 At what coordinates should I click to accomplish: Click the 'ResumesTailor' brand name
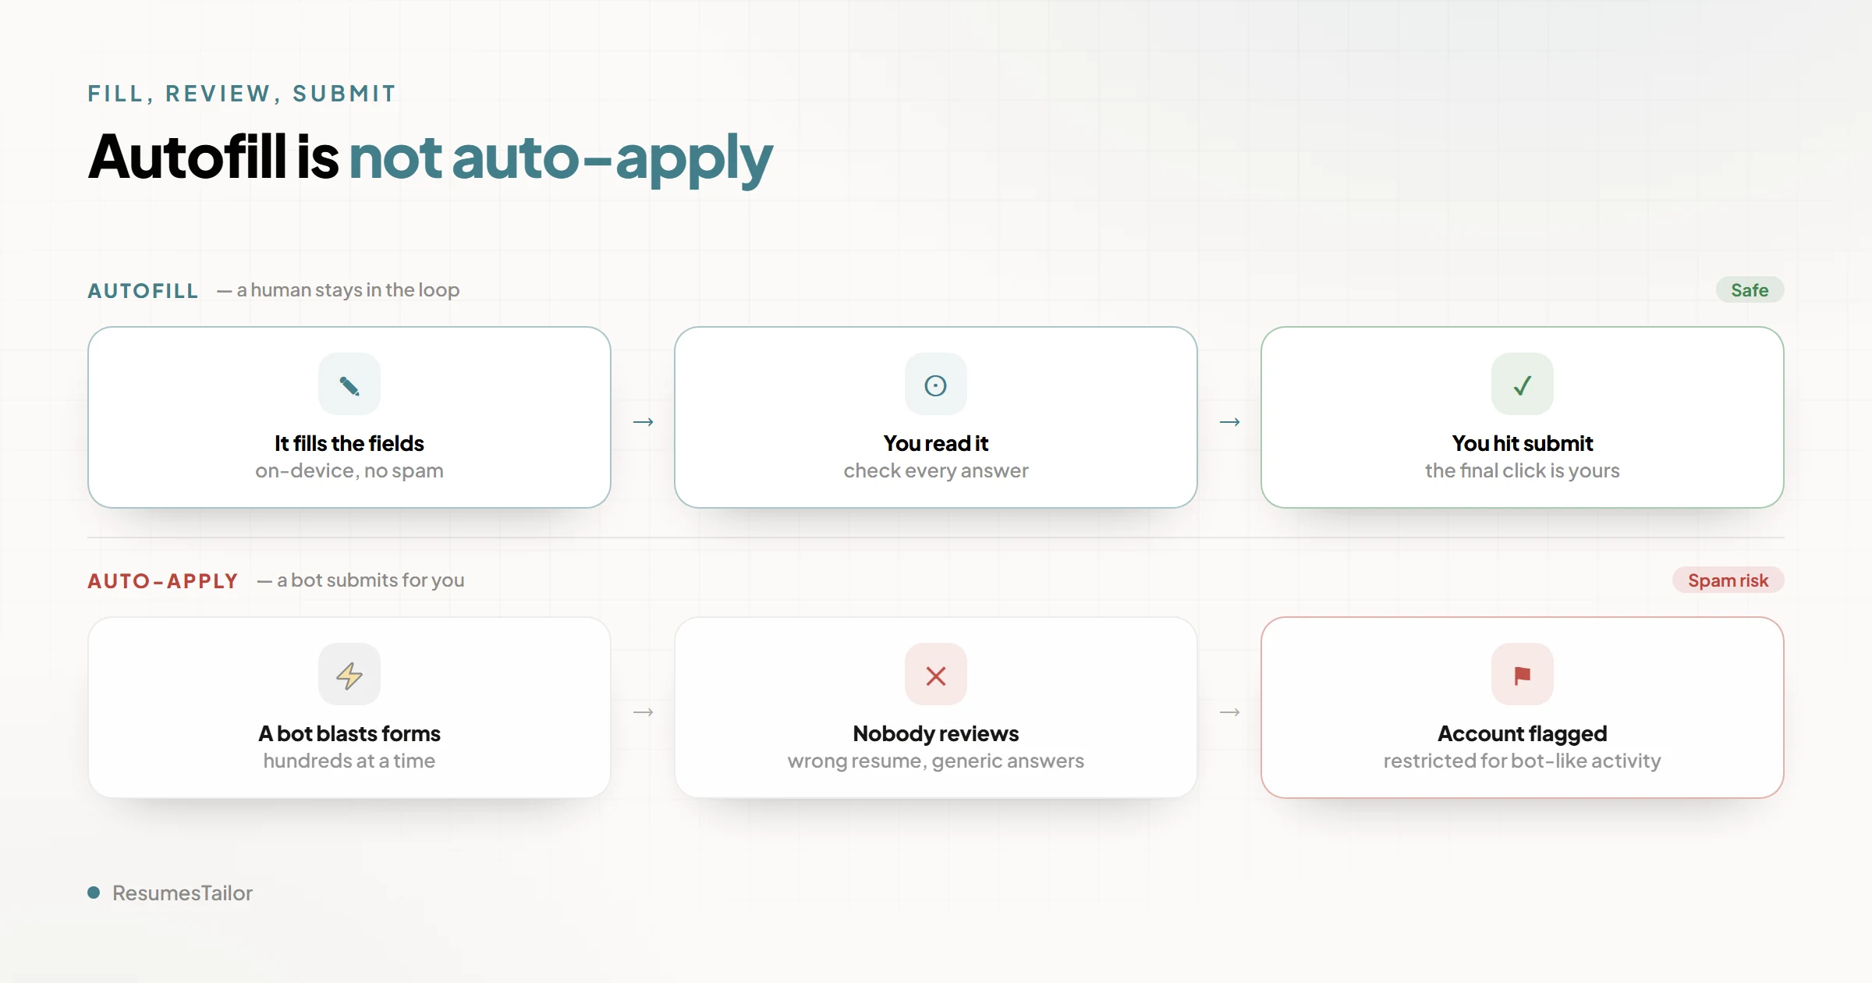coord(183,893)
